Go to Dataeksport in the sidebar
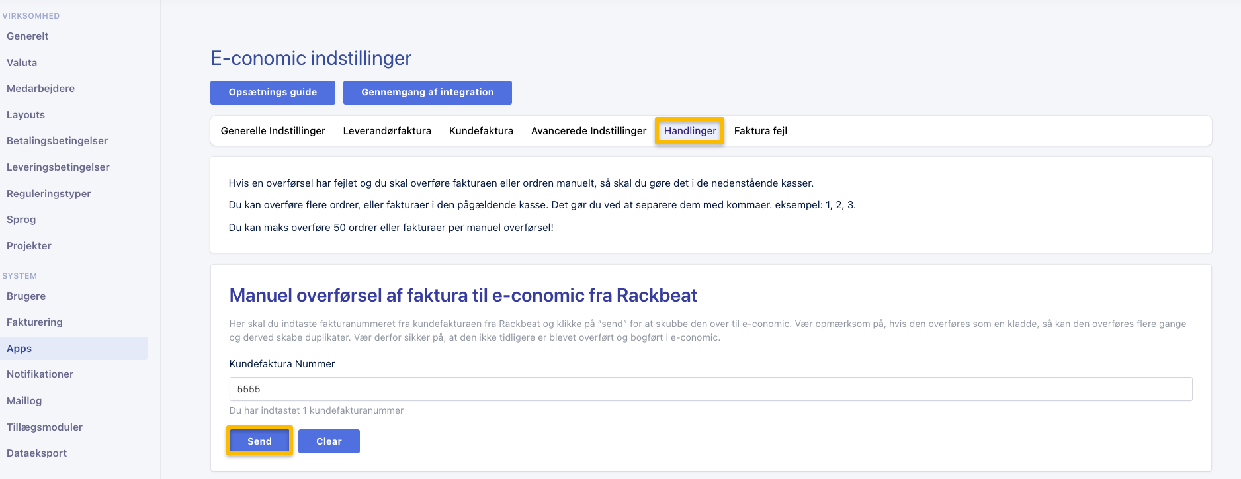This screenshot has width=1241, height=479. coord(36,453)
